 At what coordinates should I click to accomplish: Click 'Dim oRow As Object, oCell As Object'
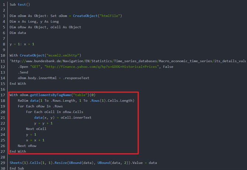pos(45,27)
